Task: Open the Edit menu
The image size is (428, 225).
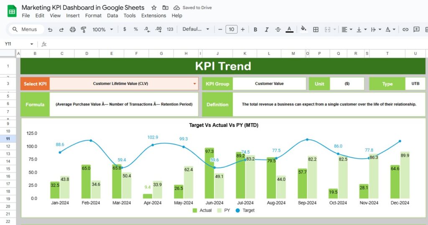Action: pyautogui.click(x=40, y=15)
